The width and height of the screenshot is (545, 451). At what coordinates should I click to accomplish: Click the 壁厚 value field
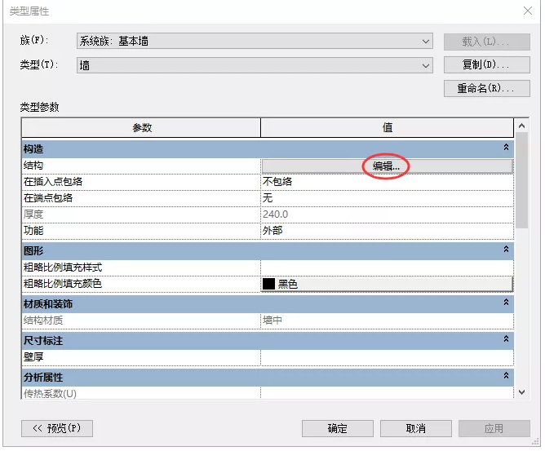click(x=387, y=356)
